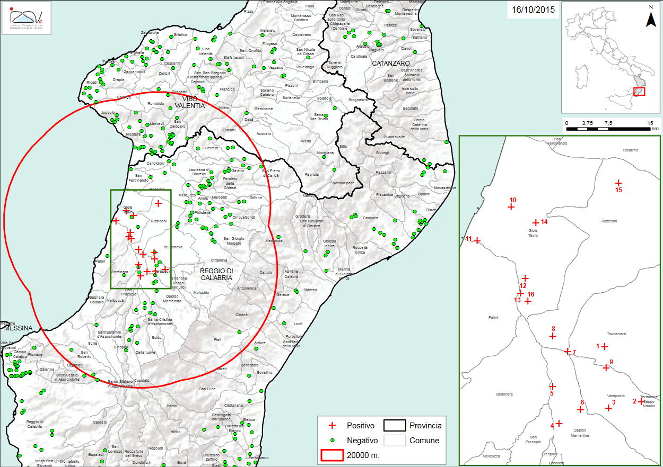Screen dimensions: 663x467
Task: Click positive marker 8 in the inset map
Action: (552, 336)
